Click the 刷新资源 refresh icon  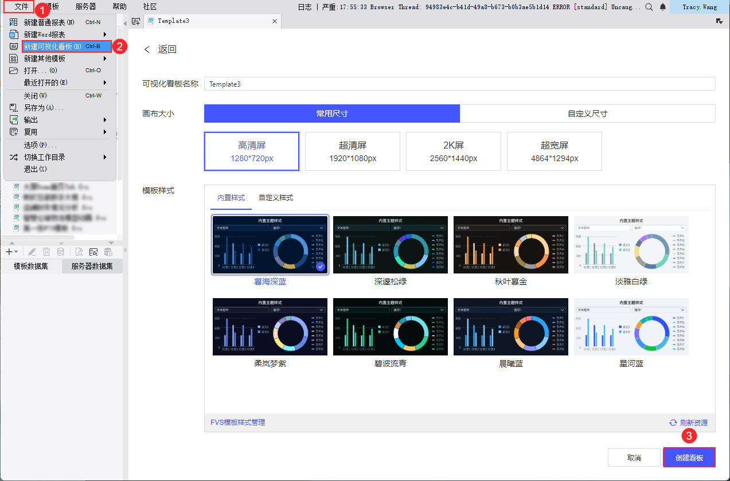tap(673, 423)
